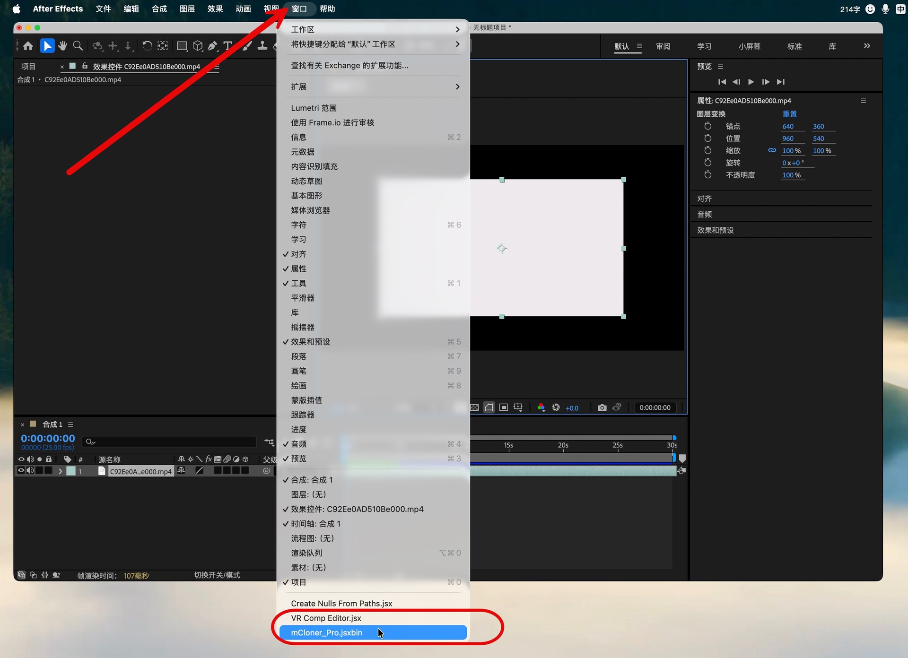Click 切换开关/模式 button
This screenshot has width=908, height=658.
click(217, 575)
